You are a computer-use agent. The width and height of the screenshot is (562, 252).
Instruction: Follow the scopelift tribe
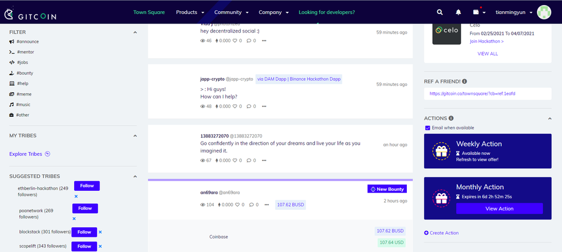tap(84, 246)
